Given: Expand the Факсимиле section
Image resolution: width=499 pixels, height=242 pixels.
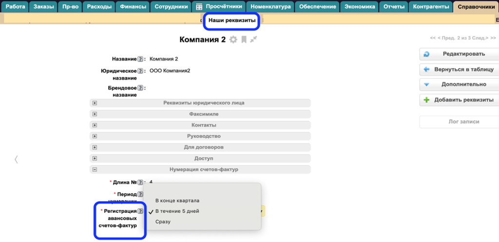Looking at the screenshot, I should (x=95, y=114).
